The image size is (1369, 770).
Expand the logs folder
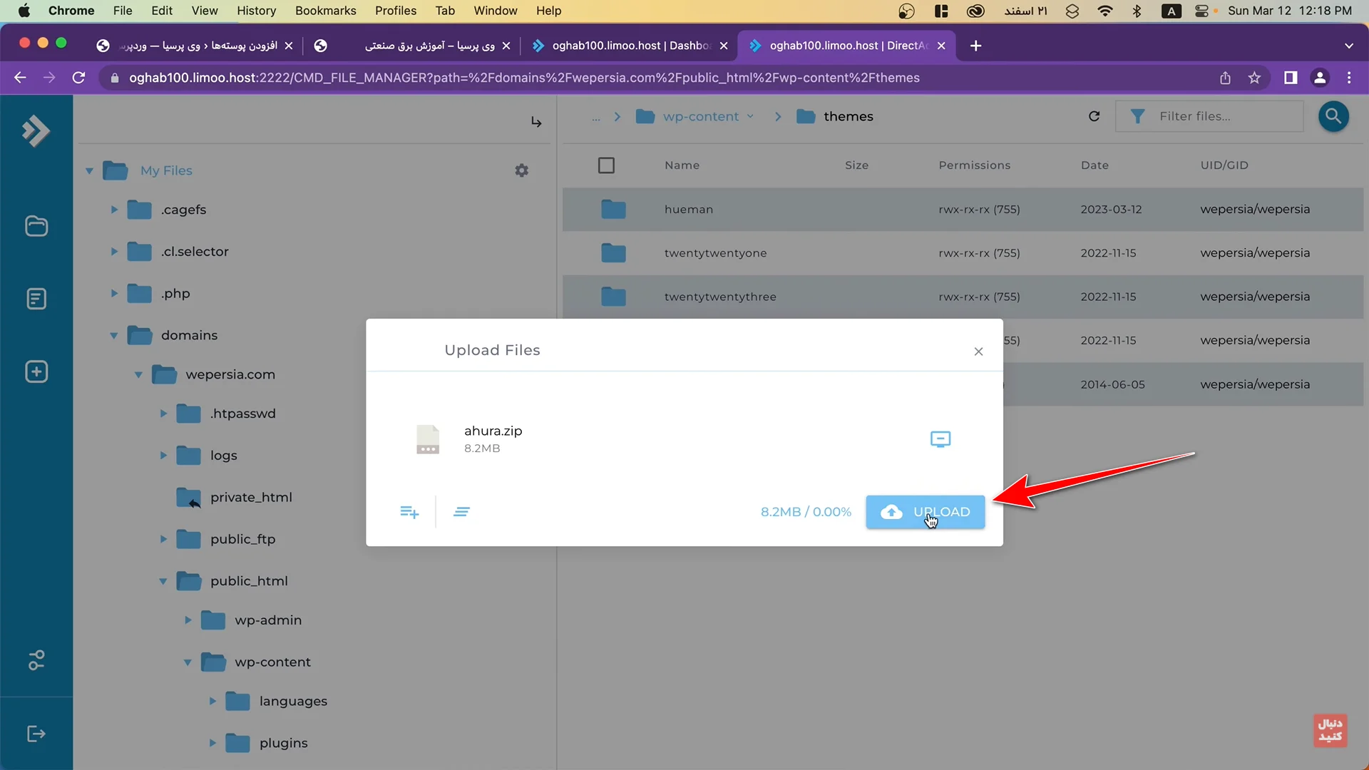(163, 455)
